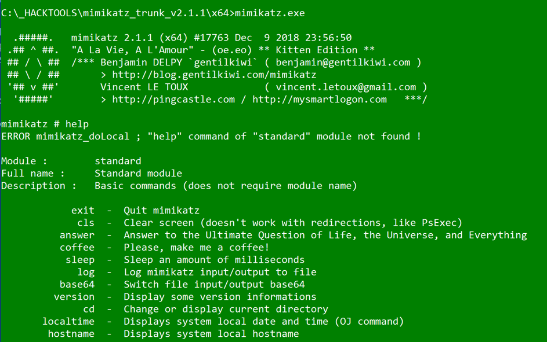Screen dimensions: 547x342
Task: Click the mimikatz ASCII art logo
Action: (34, 68)
